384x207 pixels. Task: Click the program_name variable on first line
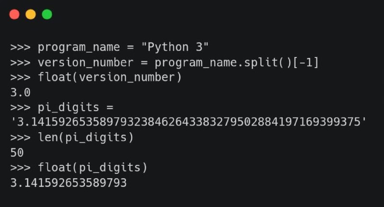tap(79, 47)
